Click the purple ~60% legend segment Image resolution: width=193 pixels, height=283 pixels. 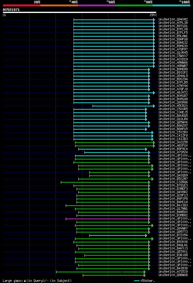pyautogui.click(x=96, y=5)
